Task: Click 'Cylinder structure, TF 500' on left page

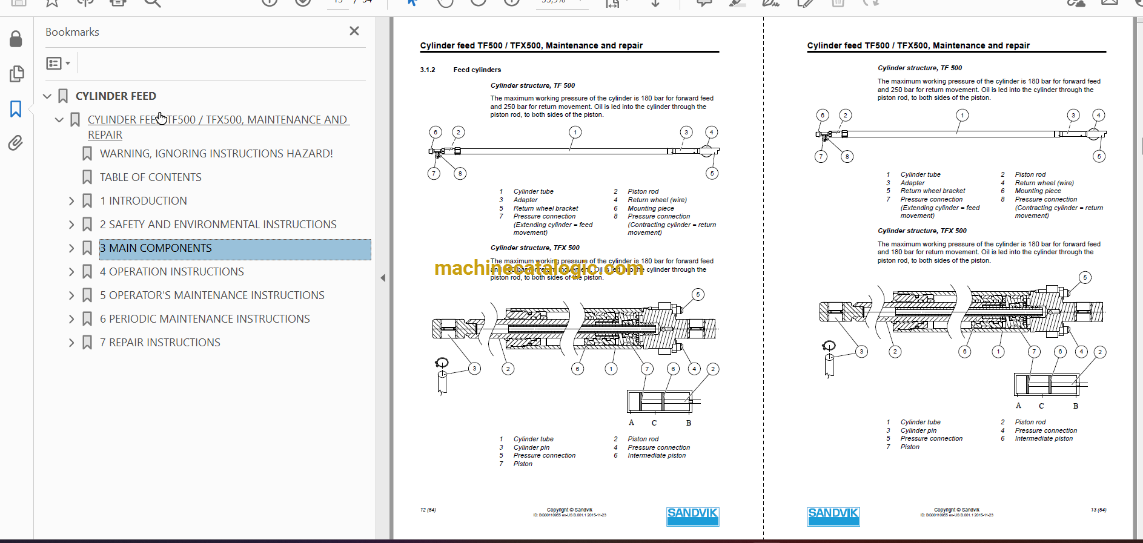Action: pyautogui.click(x=532, y=86)
